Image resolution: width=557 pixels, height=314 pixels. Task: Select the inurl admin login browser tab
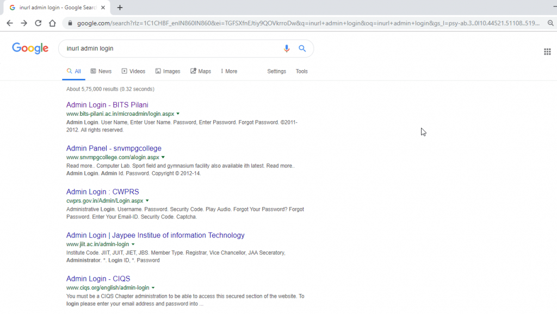pyautogui.click(x=57, y=8)
